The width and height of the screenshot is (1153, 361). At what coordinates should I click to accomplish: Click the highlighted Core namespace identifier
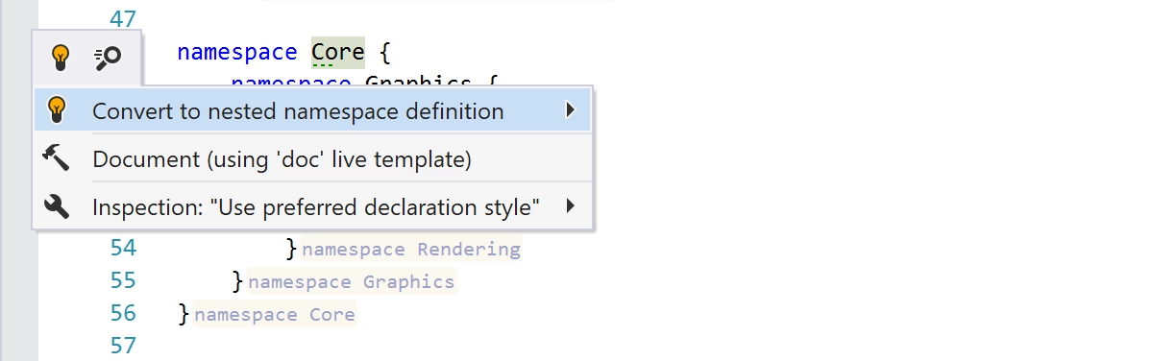pyautogui.click(x=337, y=51)
